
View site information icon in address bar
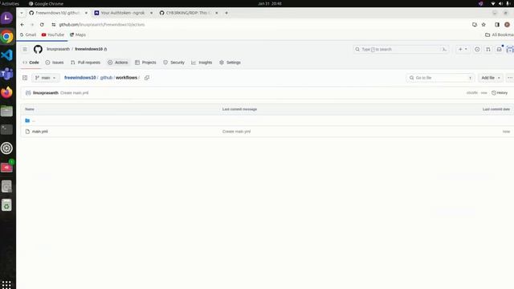tap(54, 25)
